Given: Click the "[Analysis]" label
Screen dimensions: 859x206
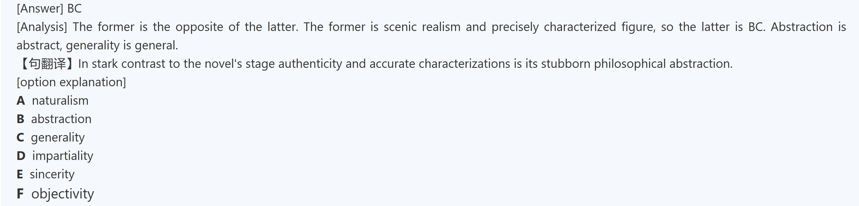Looking at the screenshot, I should 42,27.
